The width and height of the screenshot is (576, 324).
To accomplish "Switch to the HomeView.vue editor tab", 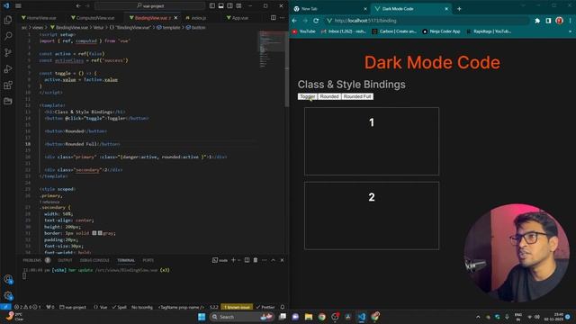I will click(x=39, y=18).
